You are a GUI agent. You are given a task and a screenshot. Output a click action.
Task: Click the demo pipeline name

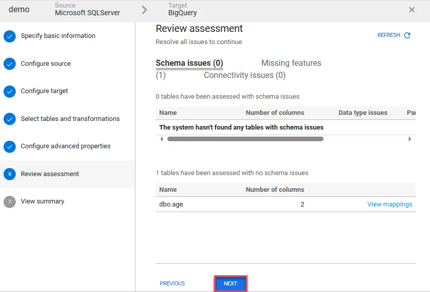click(x=19, y=9)
